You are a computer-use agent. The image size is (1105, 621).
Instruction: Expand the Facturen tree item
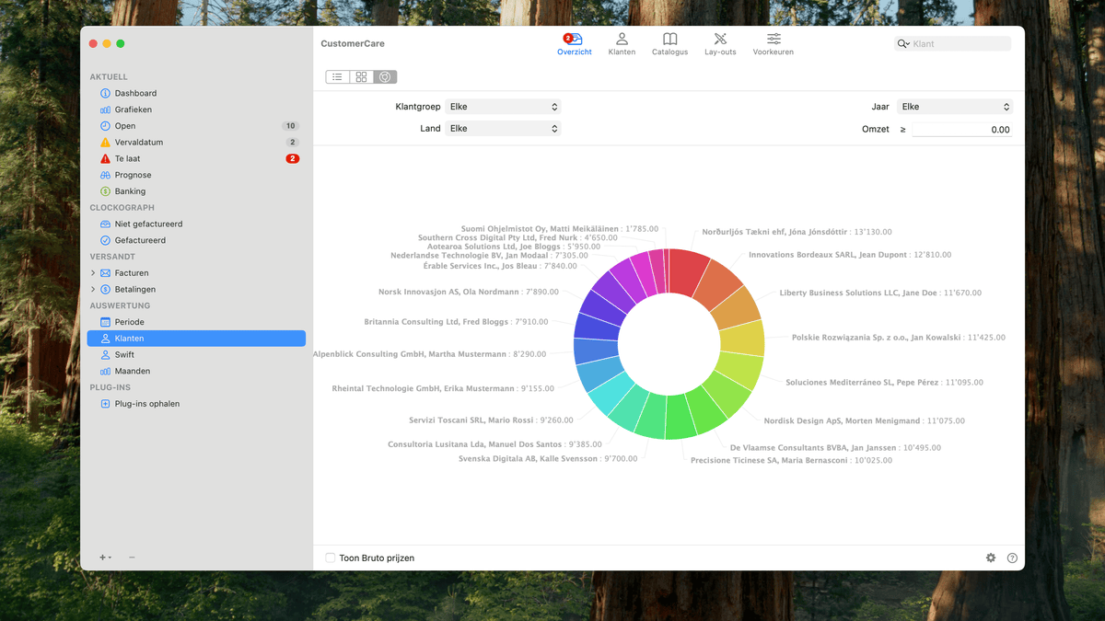93,273
